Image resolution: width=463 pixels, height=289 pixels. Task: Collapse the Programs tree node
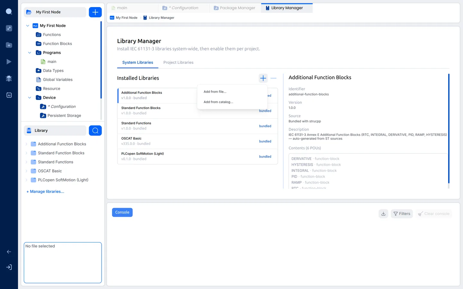[x=30, y=53]
